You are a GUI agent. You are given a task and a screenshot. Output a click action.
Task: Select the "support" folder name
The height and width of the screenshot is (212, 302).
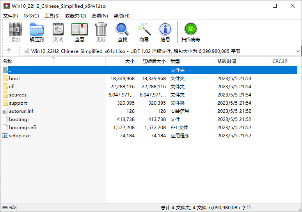tap(18, 103)
